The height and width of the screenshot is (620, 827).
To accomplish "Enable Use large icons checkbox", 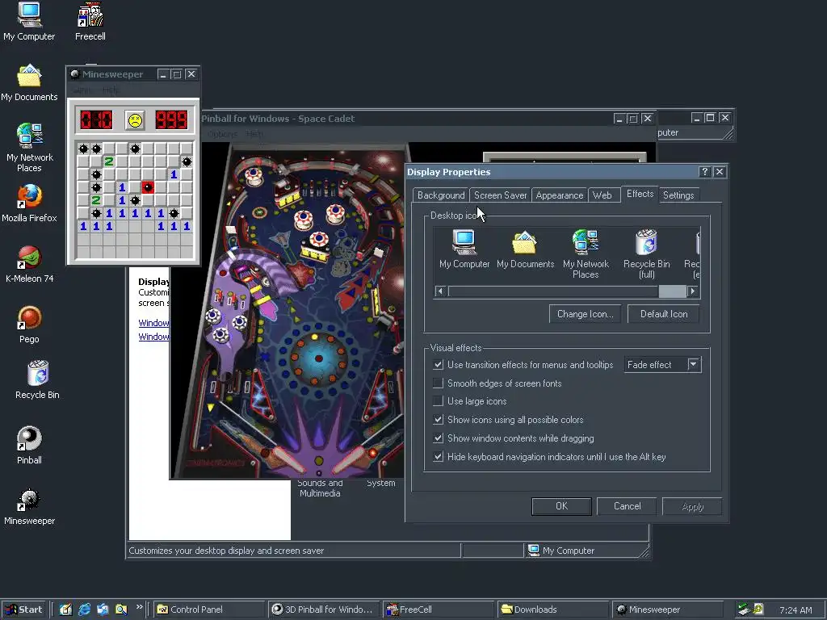I will tap(438, 401).
